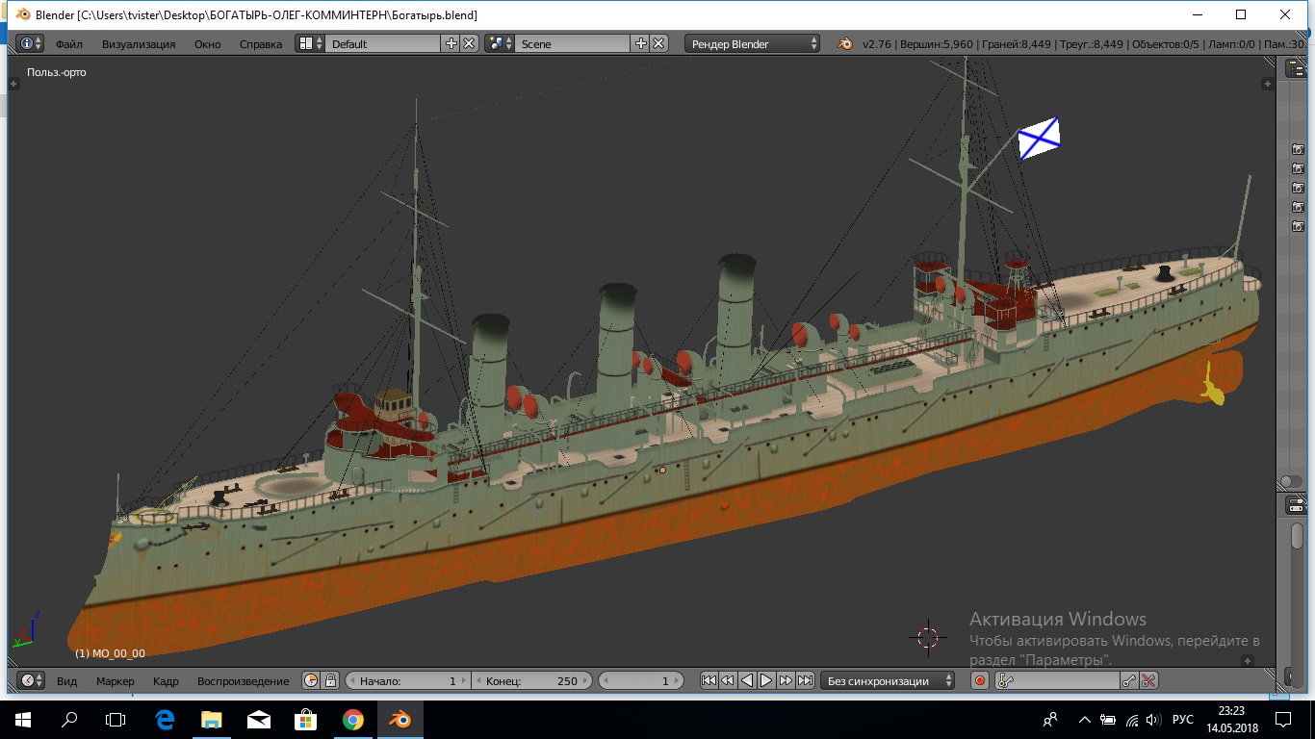Open the screen layout browse dropdown
Viewport: 1315px width, 739px height.
click(310, 43)
